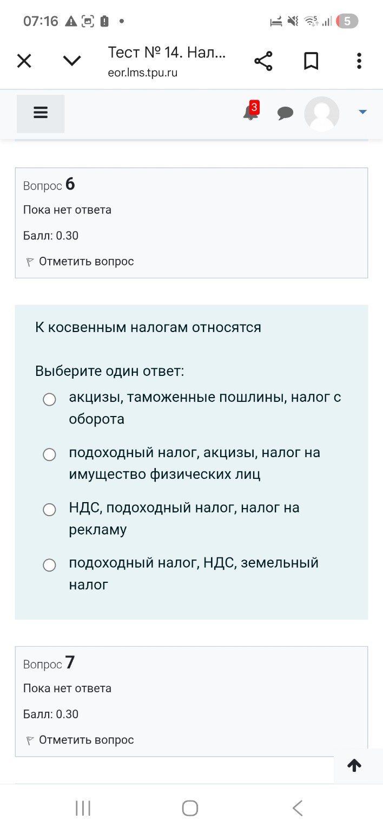This screenshot has height=832, width=383.
Task: Open the Moodle navigation hamburger menu
Action: pos(40,113)
